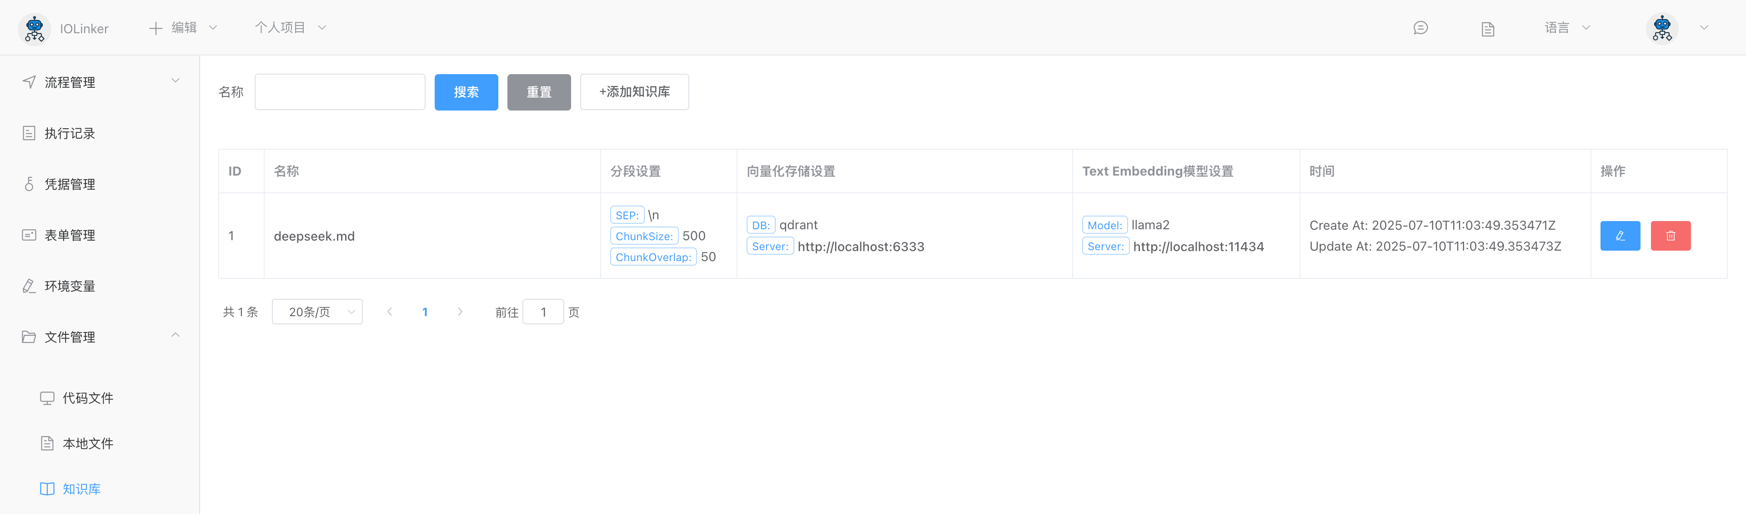Click the 名称 search input field
1746x514 pixels.
tap(340, 92)
